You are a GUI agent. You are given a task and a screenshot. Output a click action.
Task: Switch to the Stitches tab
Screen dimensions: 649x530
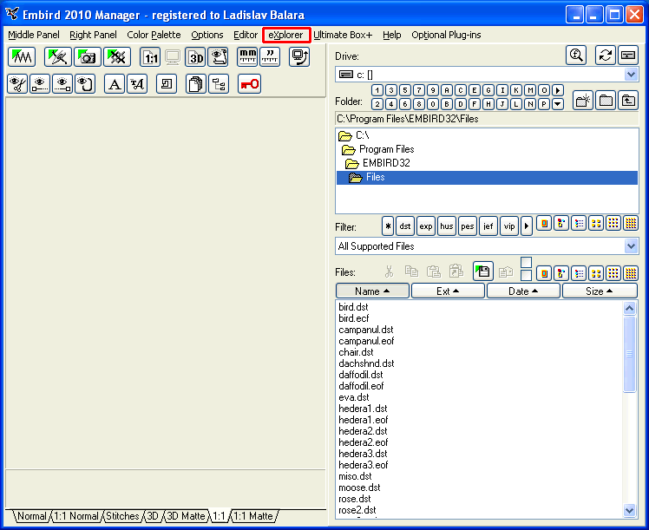[122, 516]
